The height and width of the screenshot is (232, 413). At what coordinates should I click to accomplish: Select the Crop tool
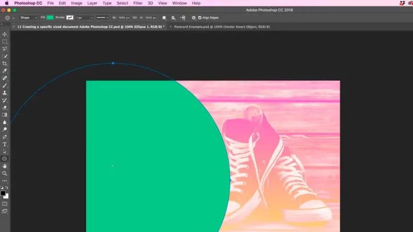click(5, 63)
